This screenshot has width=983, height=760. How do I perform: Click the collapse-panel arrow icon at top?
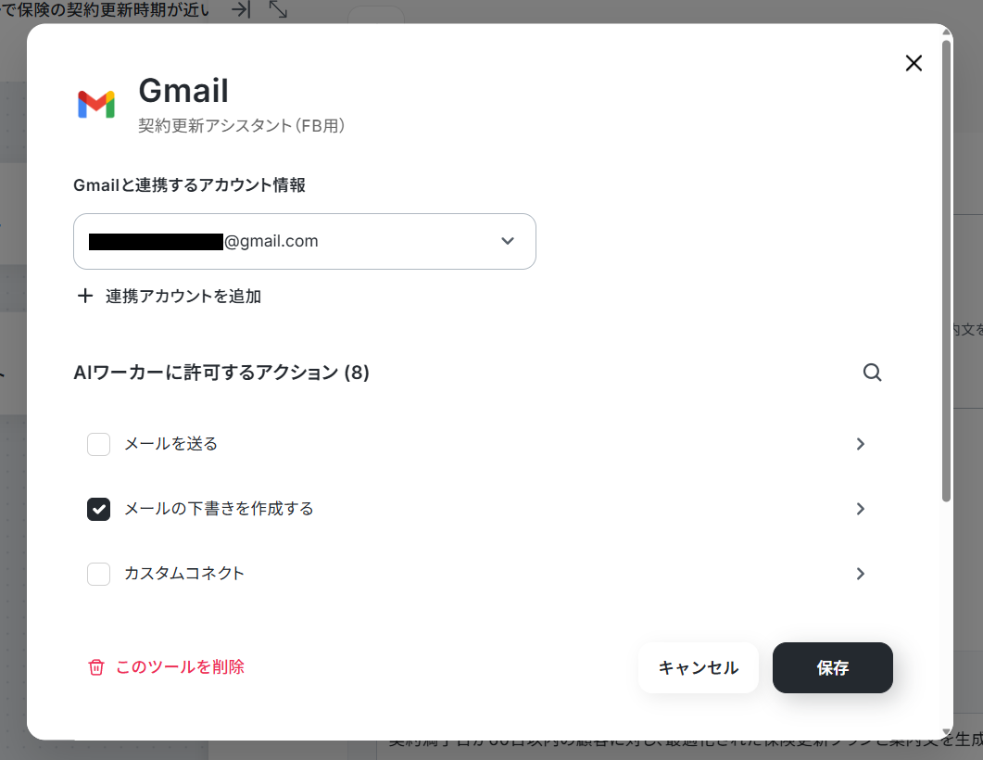click(x=241, y=9)
